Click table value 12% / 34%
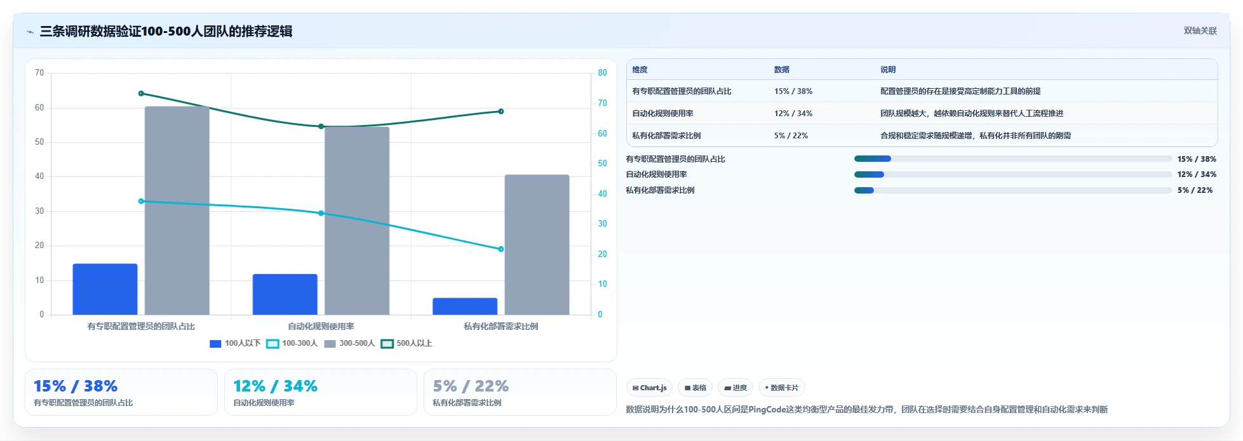The image size is (1243, 441). pos(793,114)
